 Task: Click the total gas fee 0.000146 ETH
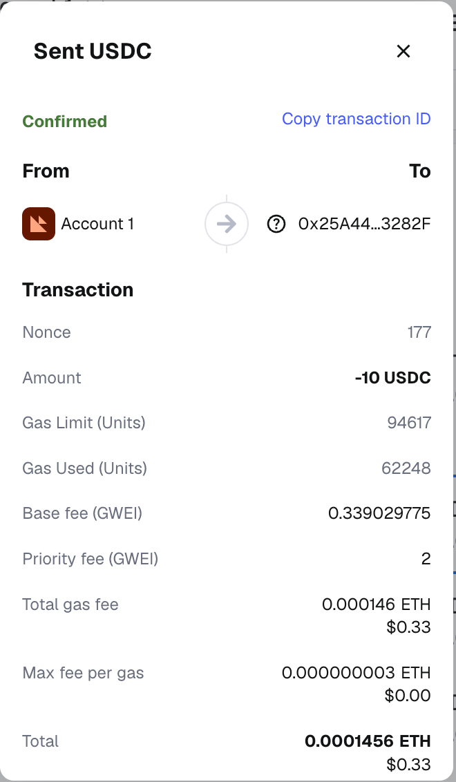(376, 604)
